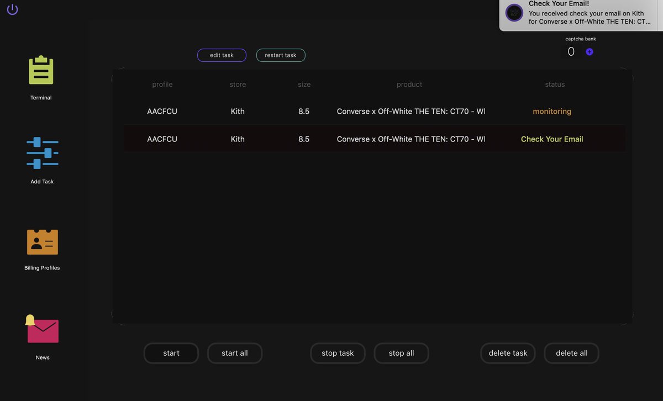Click the profile column header
The height and width of the screenshot is (401, 663).
tap(162, 85)
